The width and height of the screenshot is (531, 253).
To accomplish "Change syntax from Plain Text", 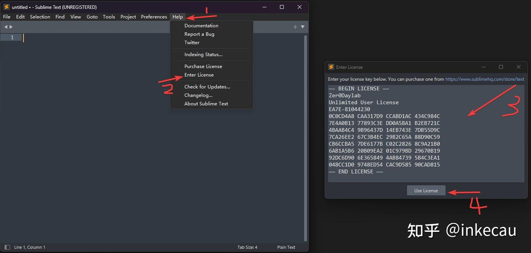I will pyautogui.click(x=286, y=247).
